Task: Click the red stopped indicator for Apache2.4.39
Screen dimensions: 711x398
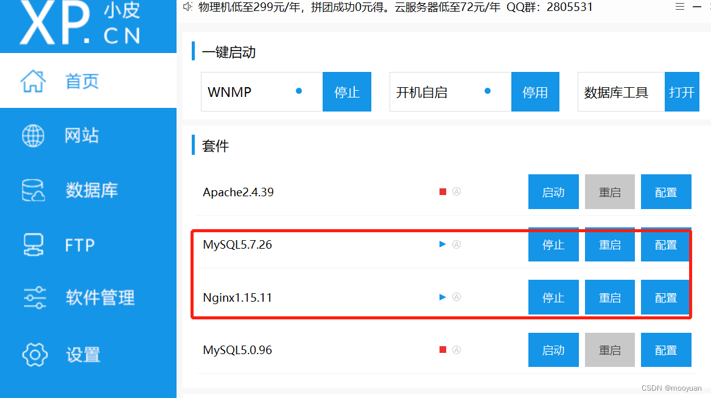Action: click(443, 191)
